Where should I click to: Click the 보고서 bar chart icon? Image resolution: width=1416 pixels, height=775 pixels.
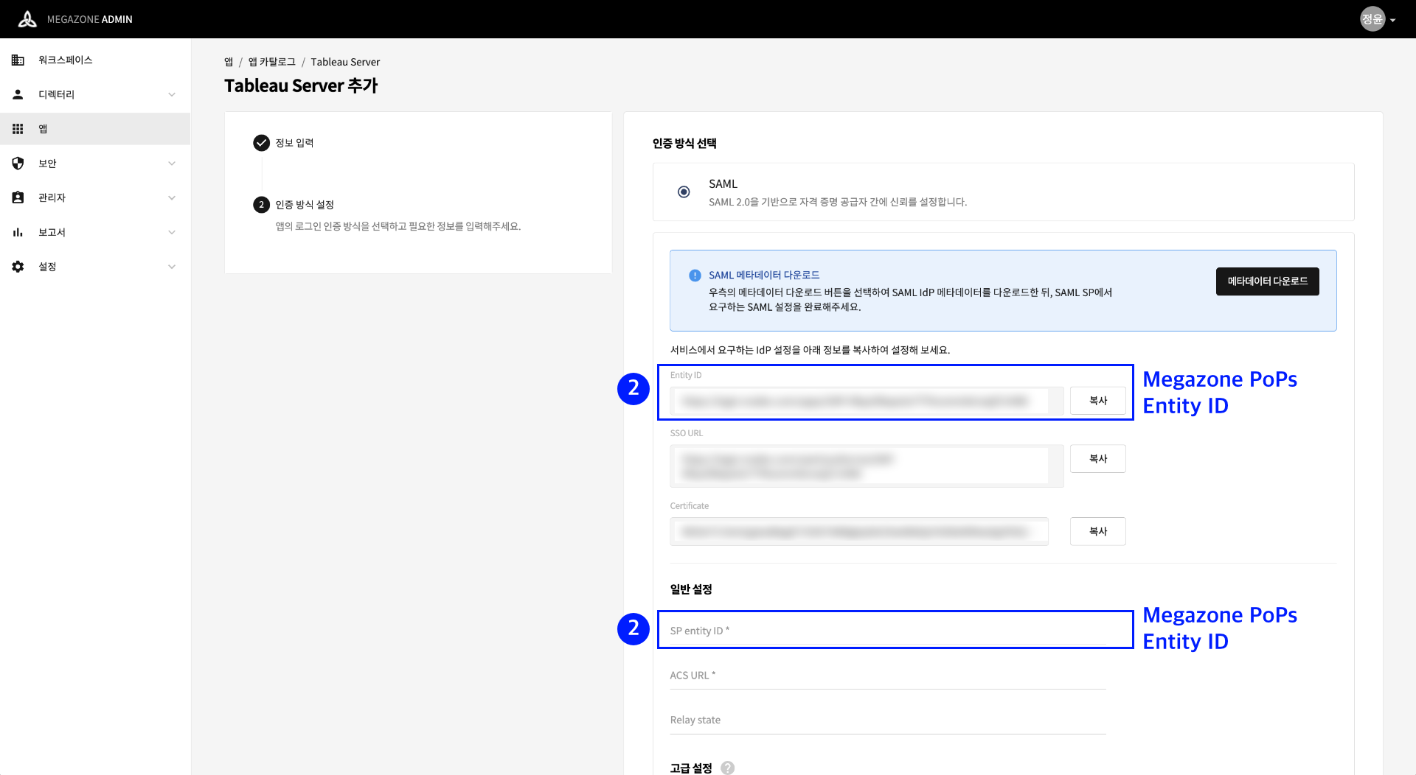point(18,232)
